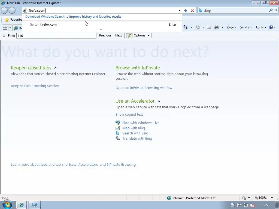Click the privacy report status bar icon
Image resolution: width=279 pixels, height=209 pixels.
click(x=244, y=198)
